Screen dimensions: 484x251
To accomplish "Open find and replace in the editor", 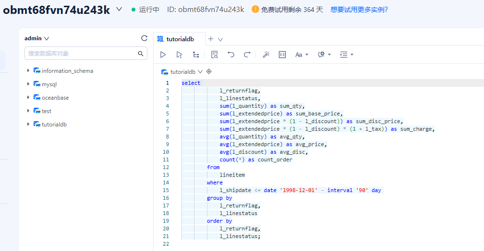I will coord(214,55).
